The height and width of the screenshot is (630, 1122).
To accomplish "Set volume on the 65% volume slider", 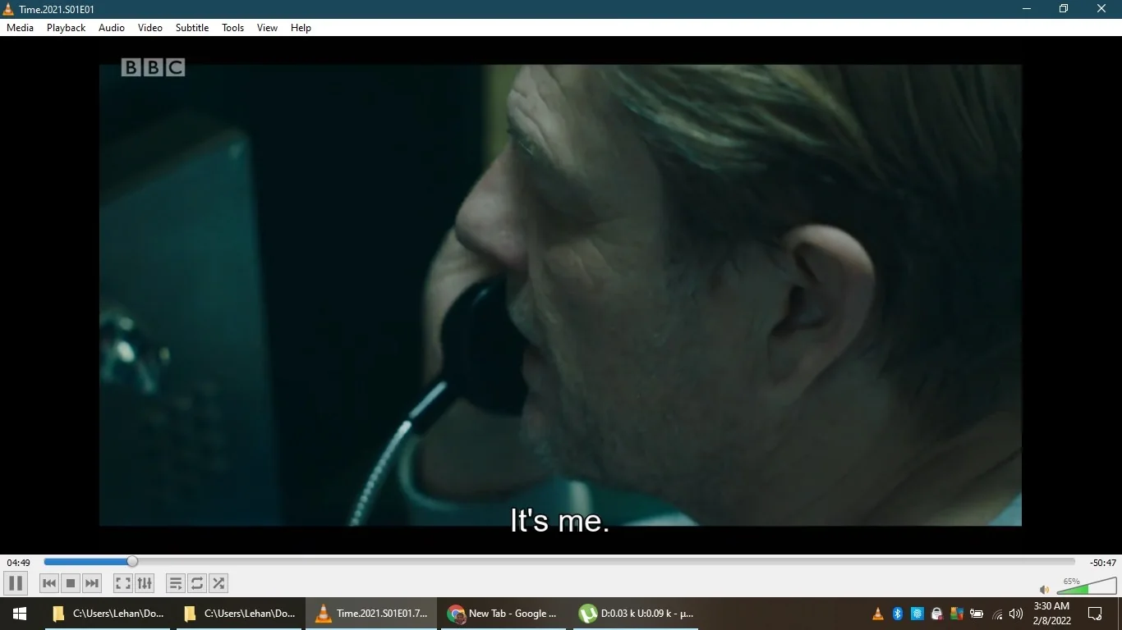I will point(1087,586).
